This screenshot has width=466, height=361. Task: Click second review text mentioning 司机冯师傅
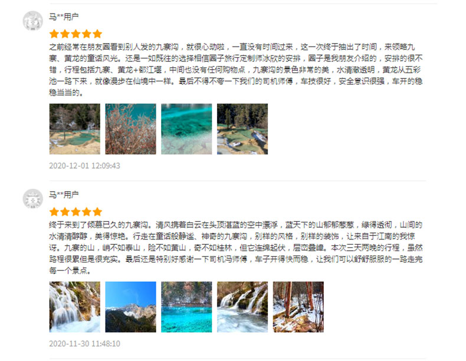pos(236,248)
